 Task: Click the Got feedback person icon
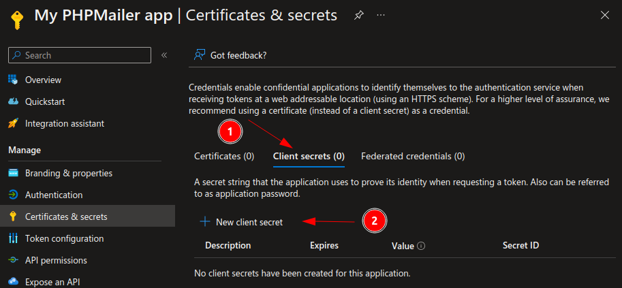click(199, 55)
